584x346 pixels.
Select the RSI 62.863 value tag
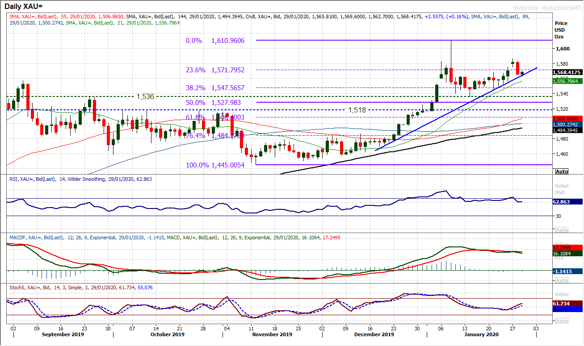[567, 202]
